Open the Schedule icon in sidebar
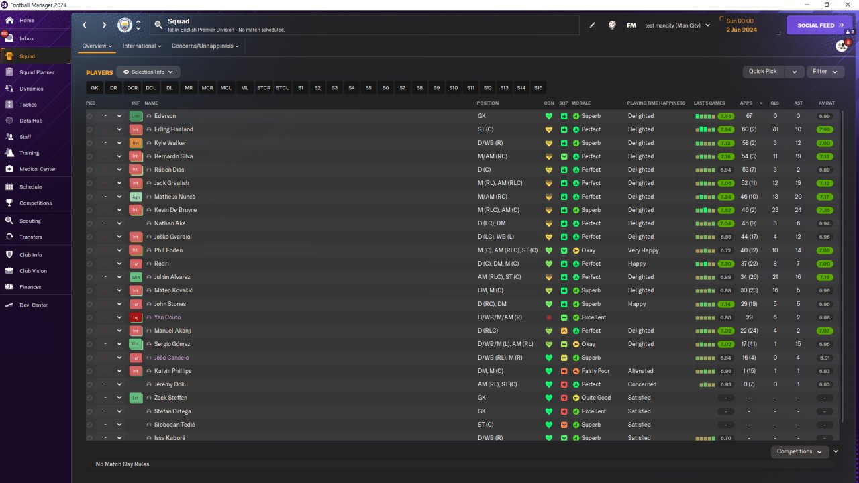Screen dimensions: 859x483 [x=9, y=187]
